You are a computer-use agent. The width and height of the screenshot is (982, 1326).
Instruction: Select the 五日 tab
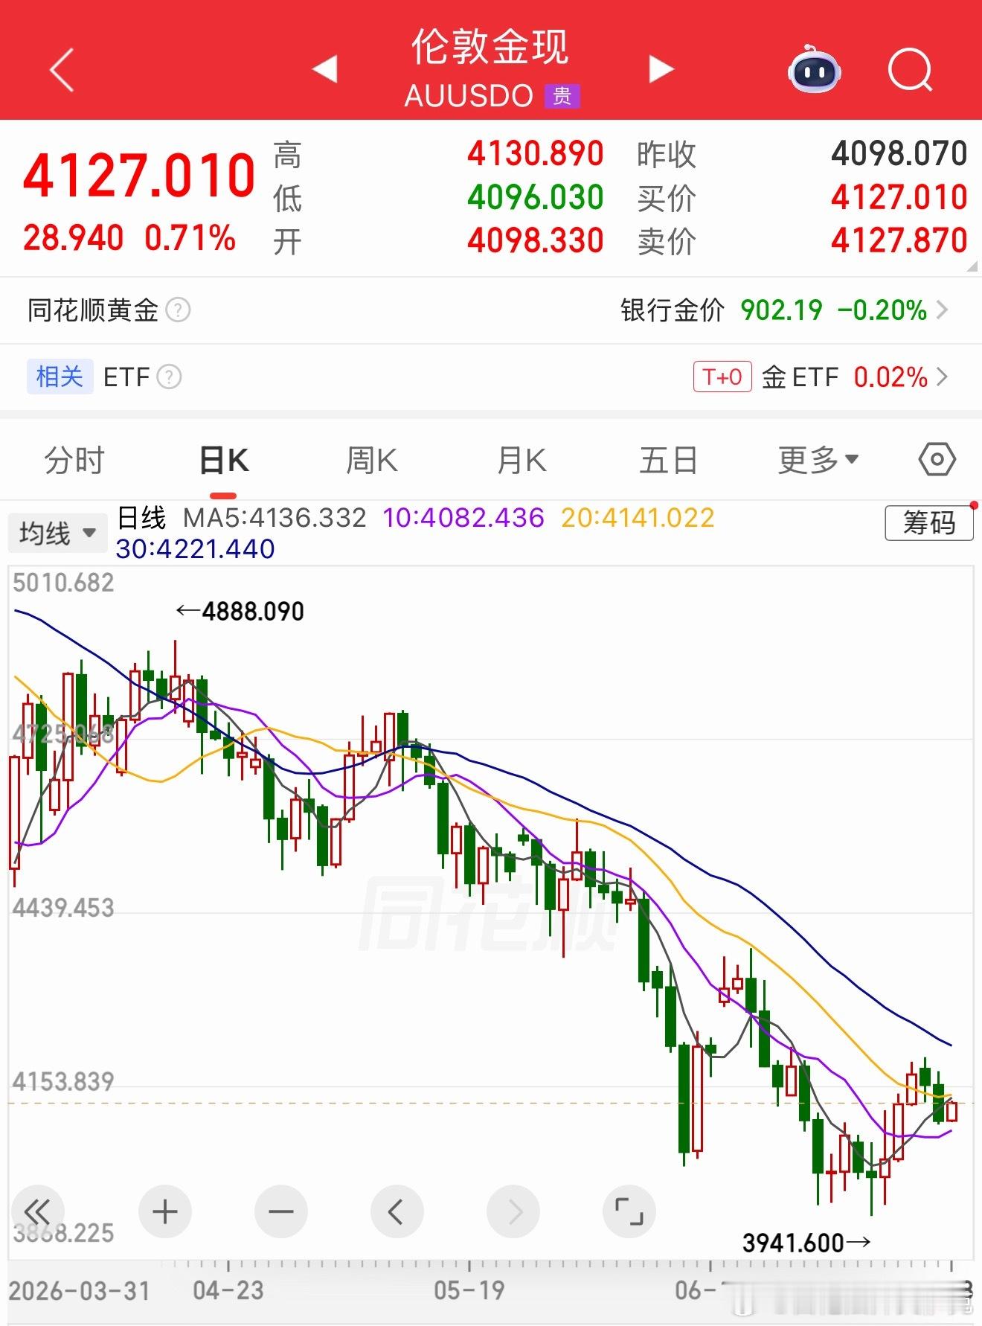(x=669, y=460)
